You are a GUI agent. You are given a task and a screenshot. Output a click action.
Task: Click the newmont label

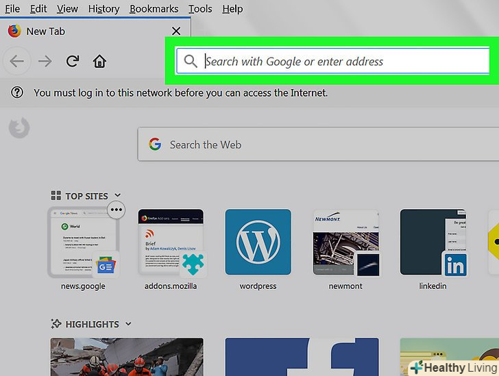point(345,286)
